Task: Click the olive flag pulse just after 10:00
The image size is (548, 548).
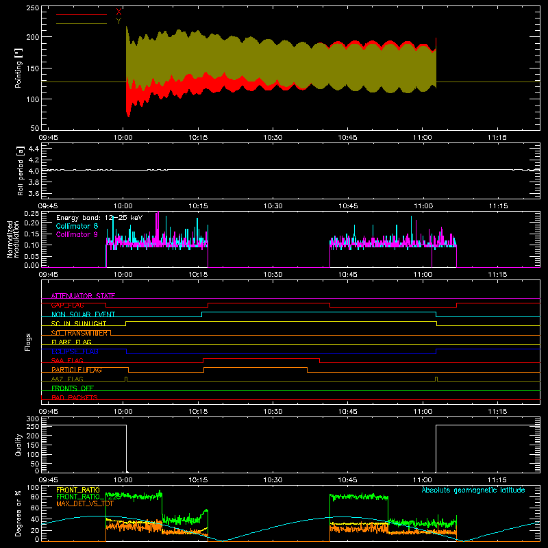Action: [126, 379]
